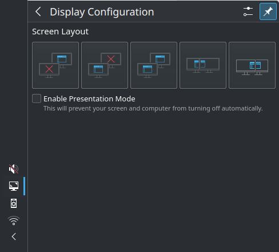This screenshot has height=252, width=279.
Task: Click the Enable Presentation Mode label text
Action: click(89, 99)
